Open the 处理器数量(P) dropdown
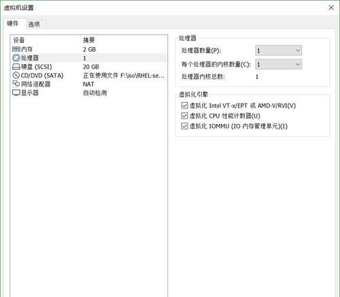 pyautogui.click(x=279, y=50)
